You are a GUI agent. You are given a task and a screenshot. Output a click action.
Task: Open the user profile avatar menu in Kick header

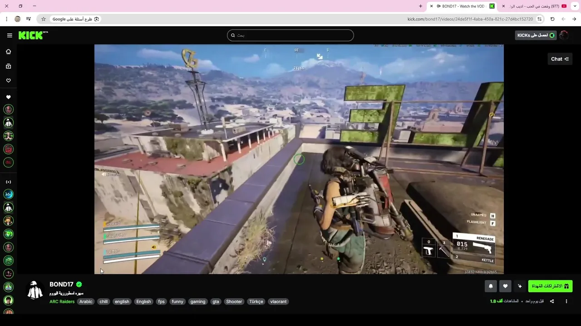(564, 35)
